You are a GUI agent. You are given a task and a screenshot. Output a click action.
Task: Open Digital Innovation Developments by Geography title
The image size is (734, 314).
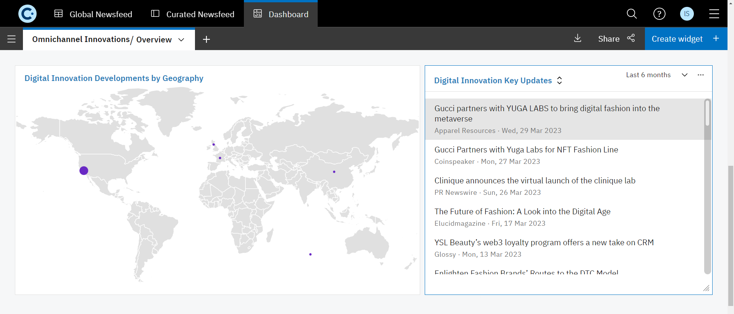114,78
